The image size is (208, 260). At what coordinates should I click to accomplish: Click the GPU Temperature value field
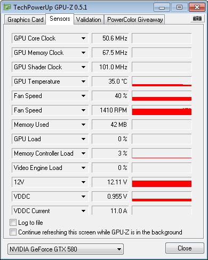click(x=110, y=82)
